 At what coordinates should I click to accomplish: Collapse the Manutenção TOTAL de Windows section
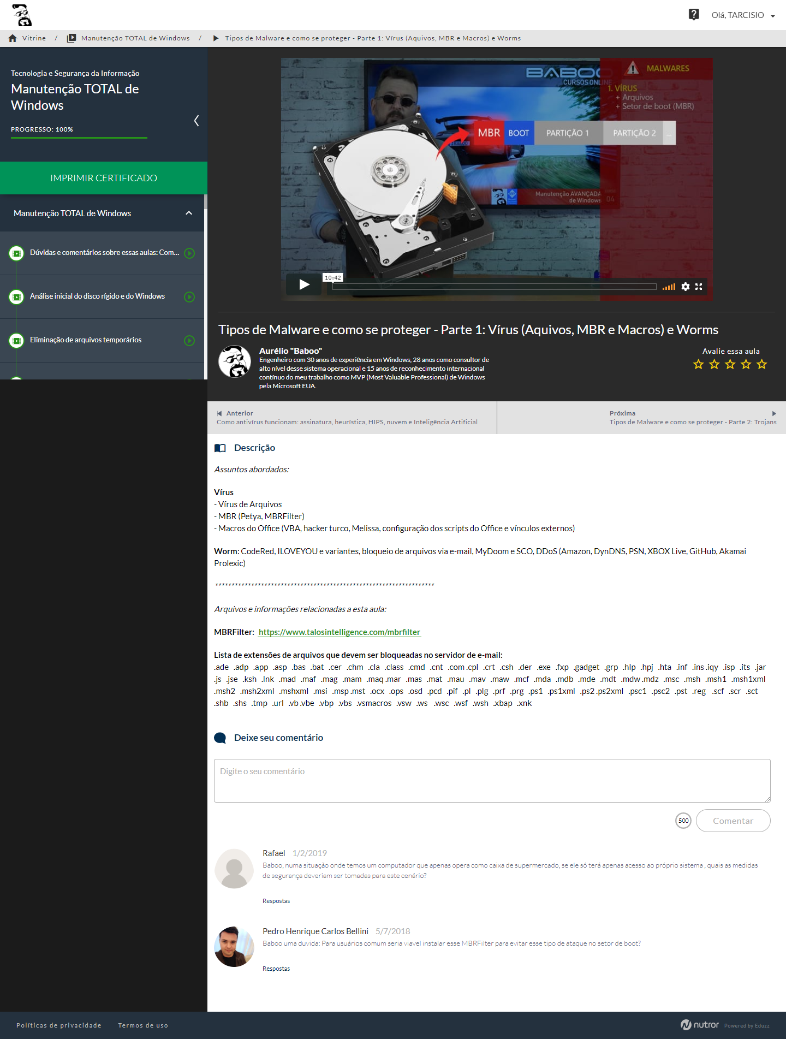coord(189,213)
